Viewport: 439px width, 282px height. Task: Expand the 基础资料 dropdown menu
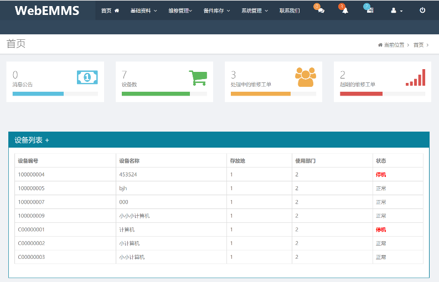[x=143, y=11]
